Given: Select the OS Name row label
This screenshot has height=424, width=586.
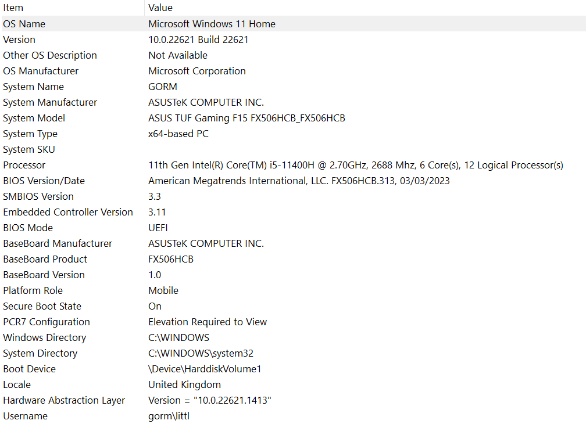Looking at the screenshot, I should coord(24,24).
